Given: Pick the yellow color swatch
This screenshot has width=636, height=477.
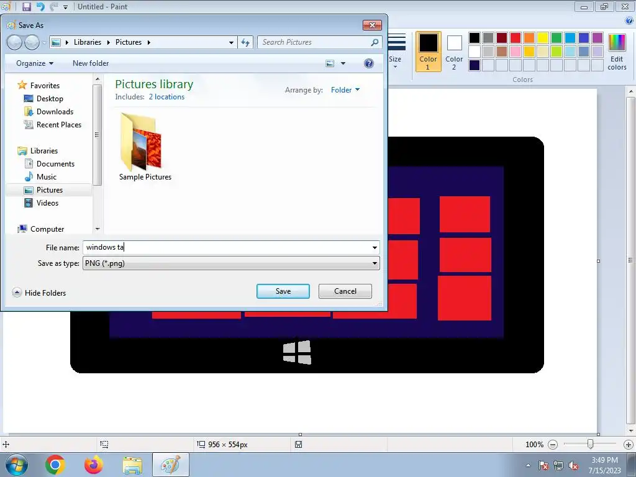Looking at the screenshot, I should tap(543, 38).
